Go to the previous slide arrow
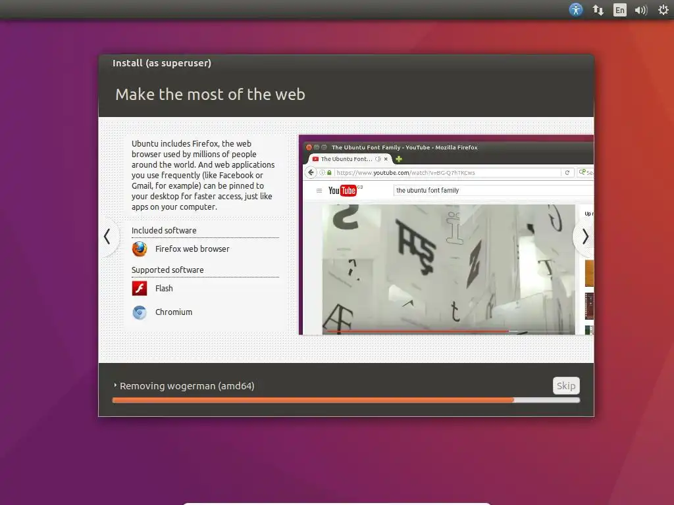 107,236
